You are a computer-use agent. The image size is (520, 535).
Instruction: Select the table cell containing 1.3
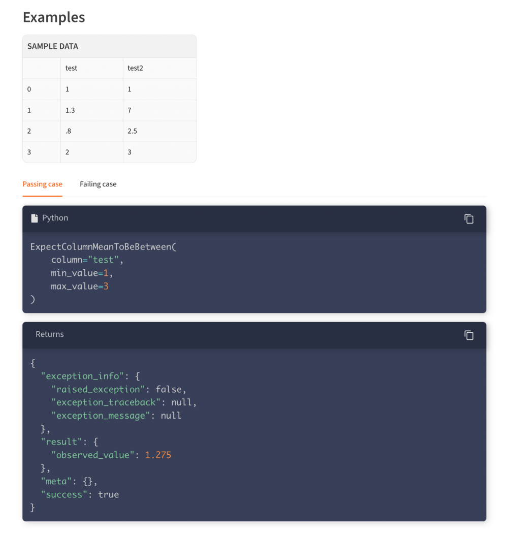click(71, 110)
